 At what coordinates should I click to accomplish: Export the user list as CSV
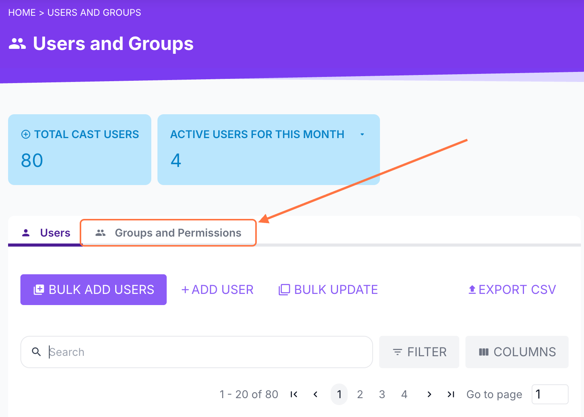[x=512, y=290]
